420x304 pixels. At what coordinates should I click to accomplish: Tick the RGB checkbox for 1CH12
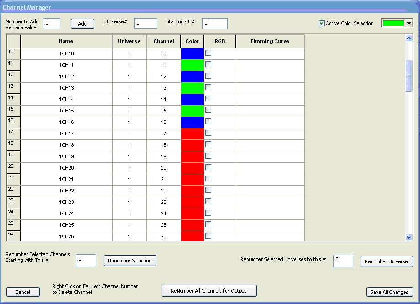(208, 76)
